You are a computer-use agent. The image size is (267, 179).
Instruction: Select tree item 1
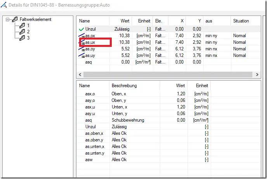28,26
